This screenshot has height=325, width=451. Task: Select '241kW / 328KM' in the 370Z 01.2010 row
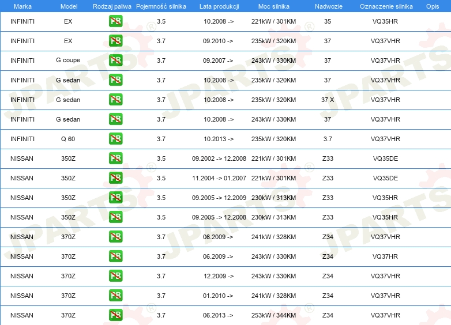pyautogui.click(x=273, y=296)
